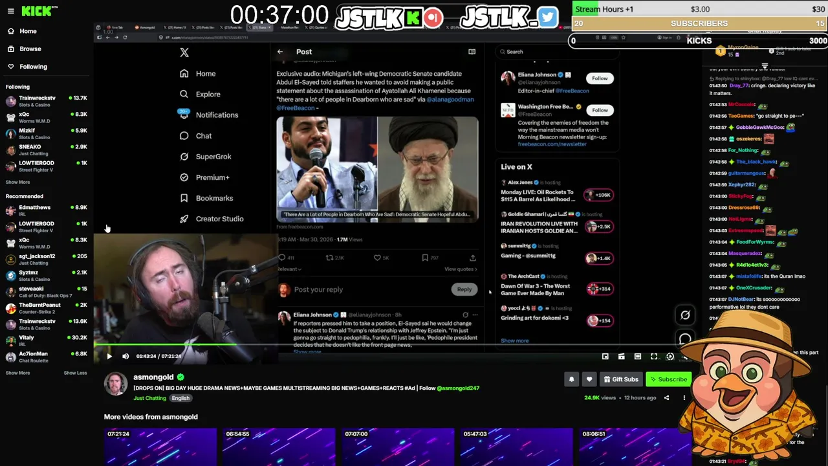Click steveaoki avatar in Recommended
Image resolution: width=828 pixels, height=466 pixels.
pyautogui.click(x=11, y=292)
